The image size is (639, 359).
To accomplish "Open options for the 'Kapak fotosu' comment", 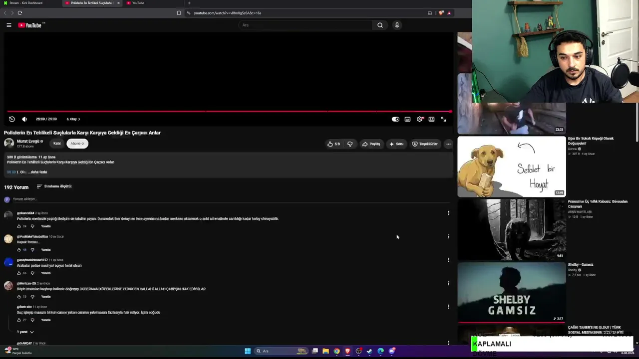I will click(x=448, y=236).
